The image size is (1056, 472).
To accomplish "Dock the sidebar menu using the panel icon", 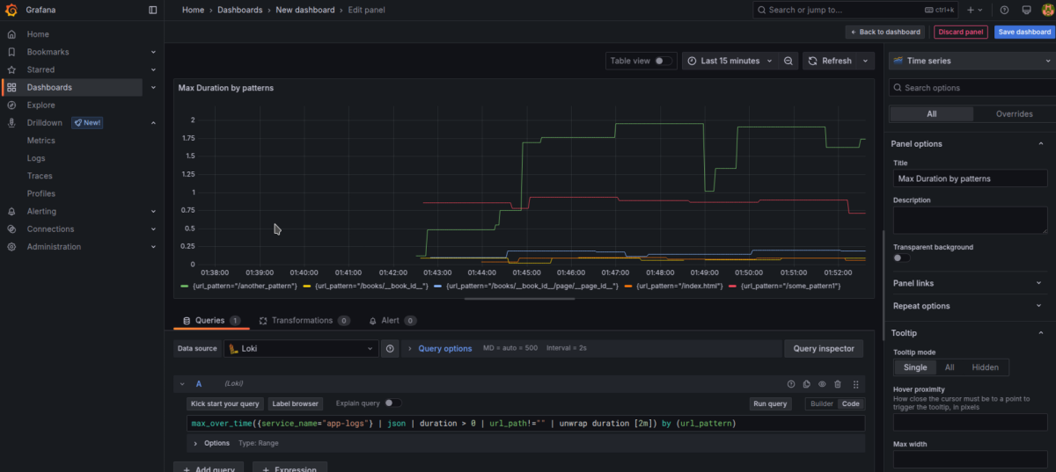I will [x=153, y=10].
